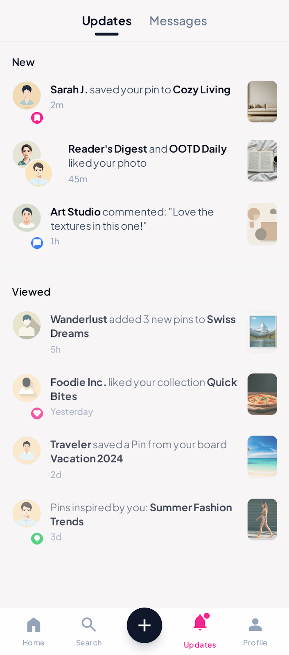This screenshot has width=289, height=655.
Task: Click the pink saved bookmark badge
Action: (x=37, y=118)
